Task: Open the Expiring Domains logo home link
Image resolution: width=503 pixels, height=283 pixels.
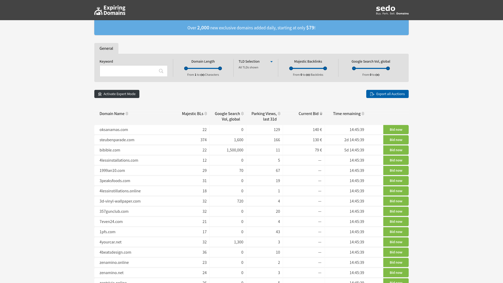Action: point(110,10)
